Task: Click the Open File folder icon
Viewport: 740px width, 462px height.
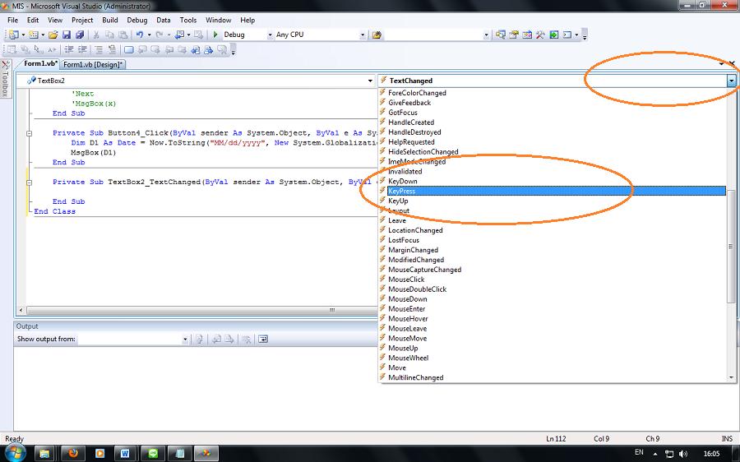Action: tap(53, 35)
